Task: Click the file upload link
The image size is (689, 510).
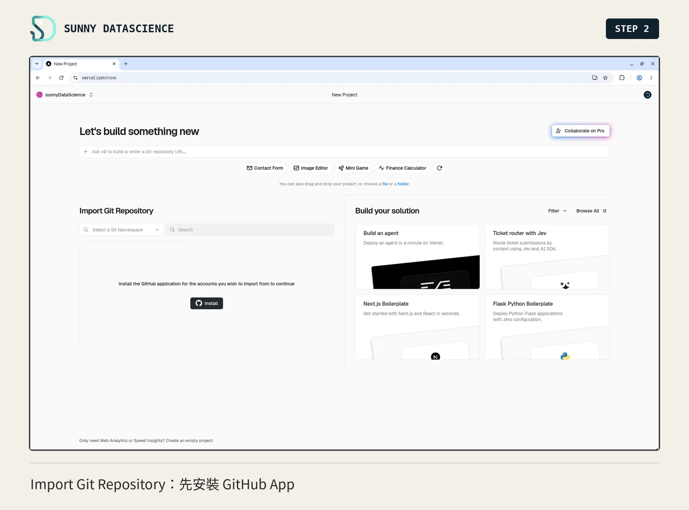Action: pyautogui.click(x=385, y=184)
